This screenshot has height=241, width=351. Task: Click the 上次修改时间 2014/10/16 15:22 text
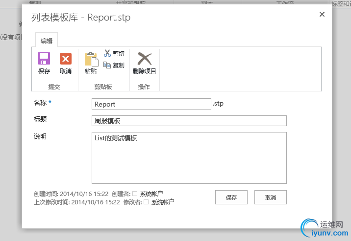click(x=77, y=202)
